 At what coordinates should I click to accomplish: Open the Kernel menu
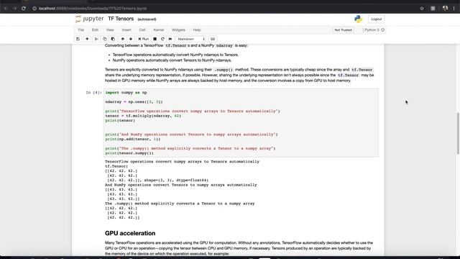(x=159, y=30)
